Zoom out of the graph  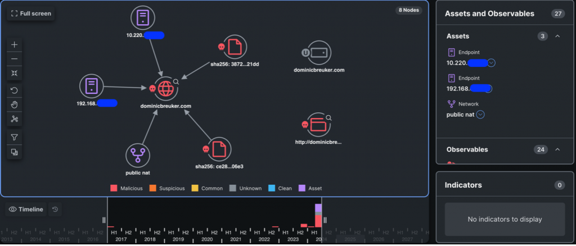pyautogui.click(x=15, y=59)
